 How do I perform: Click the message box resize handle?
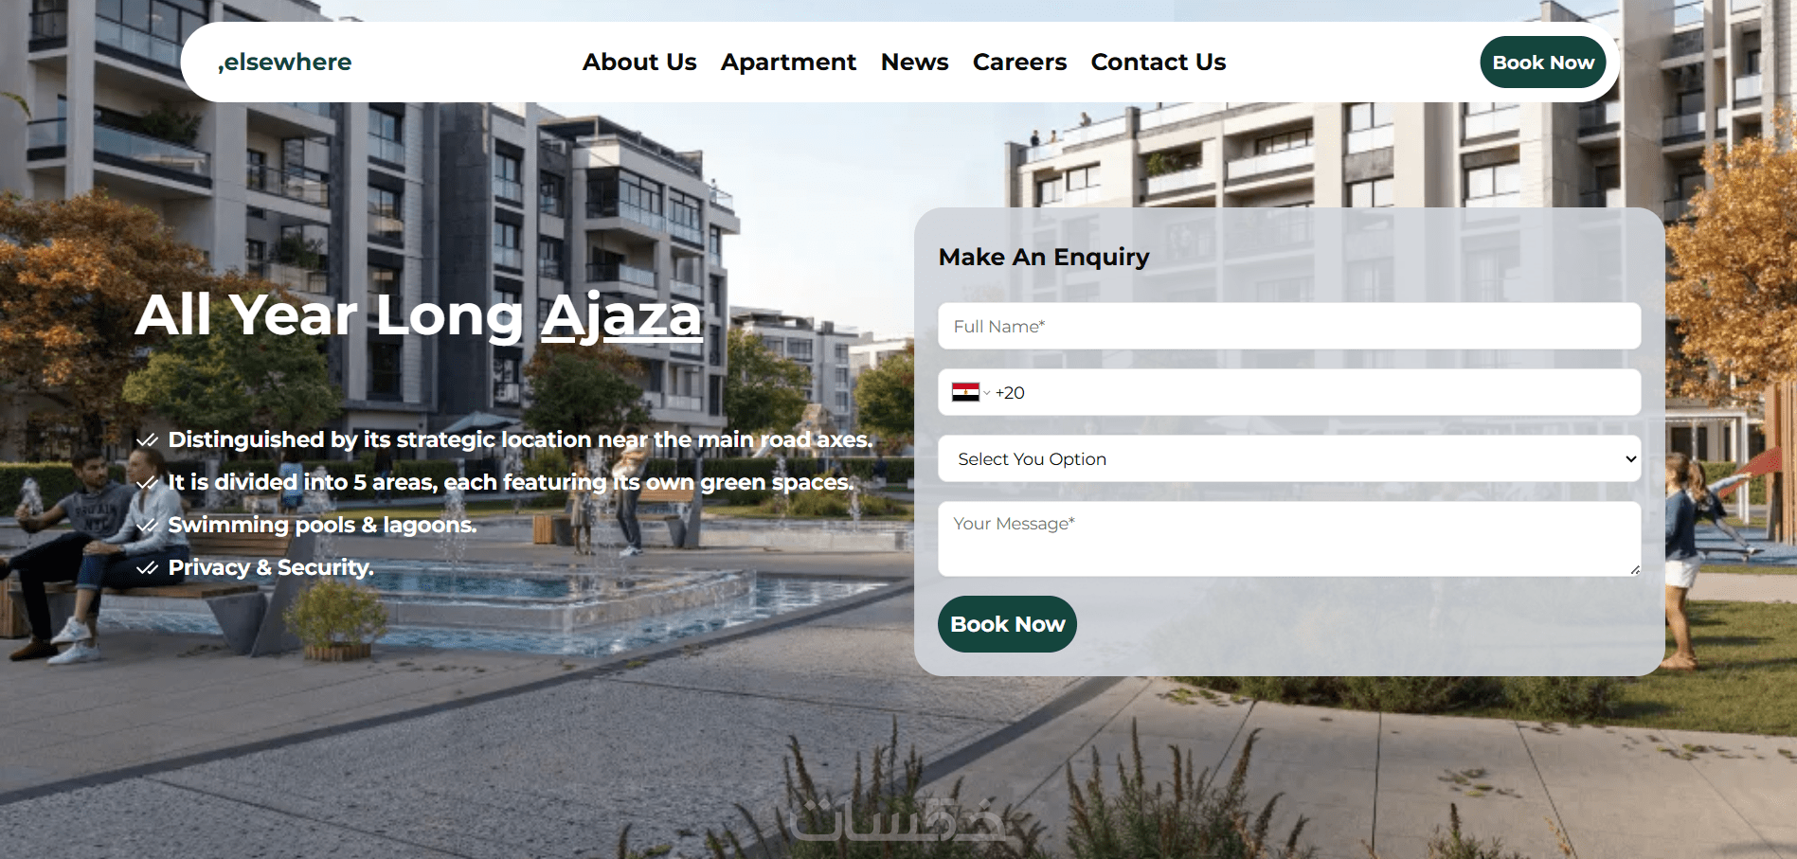pos(1635,569)
